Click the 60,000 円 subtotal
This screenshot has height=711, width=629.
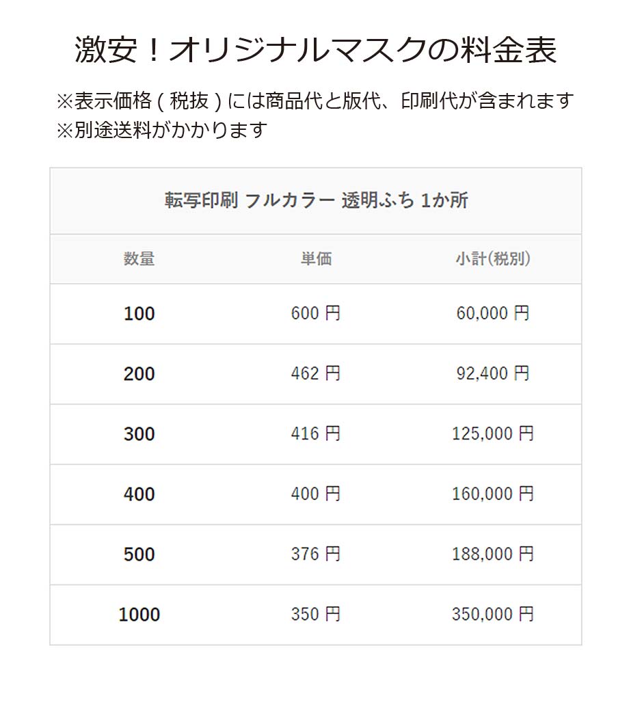tap(493, 314)
